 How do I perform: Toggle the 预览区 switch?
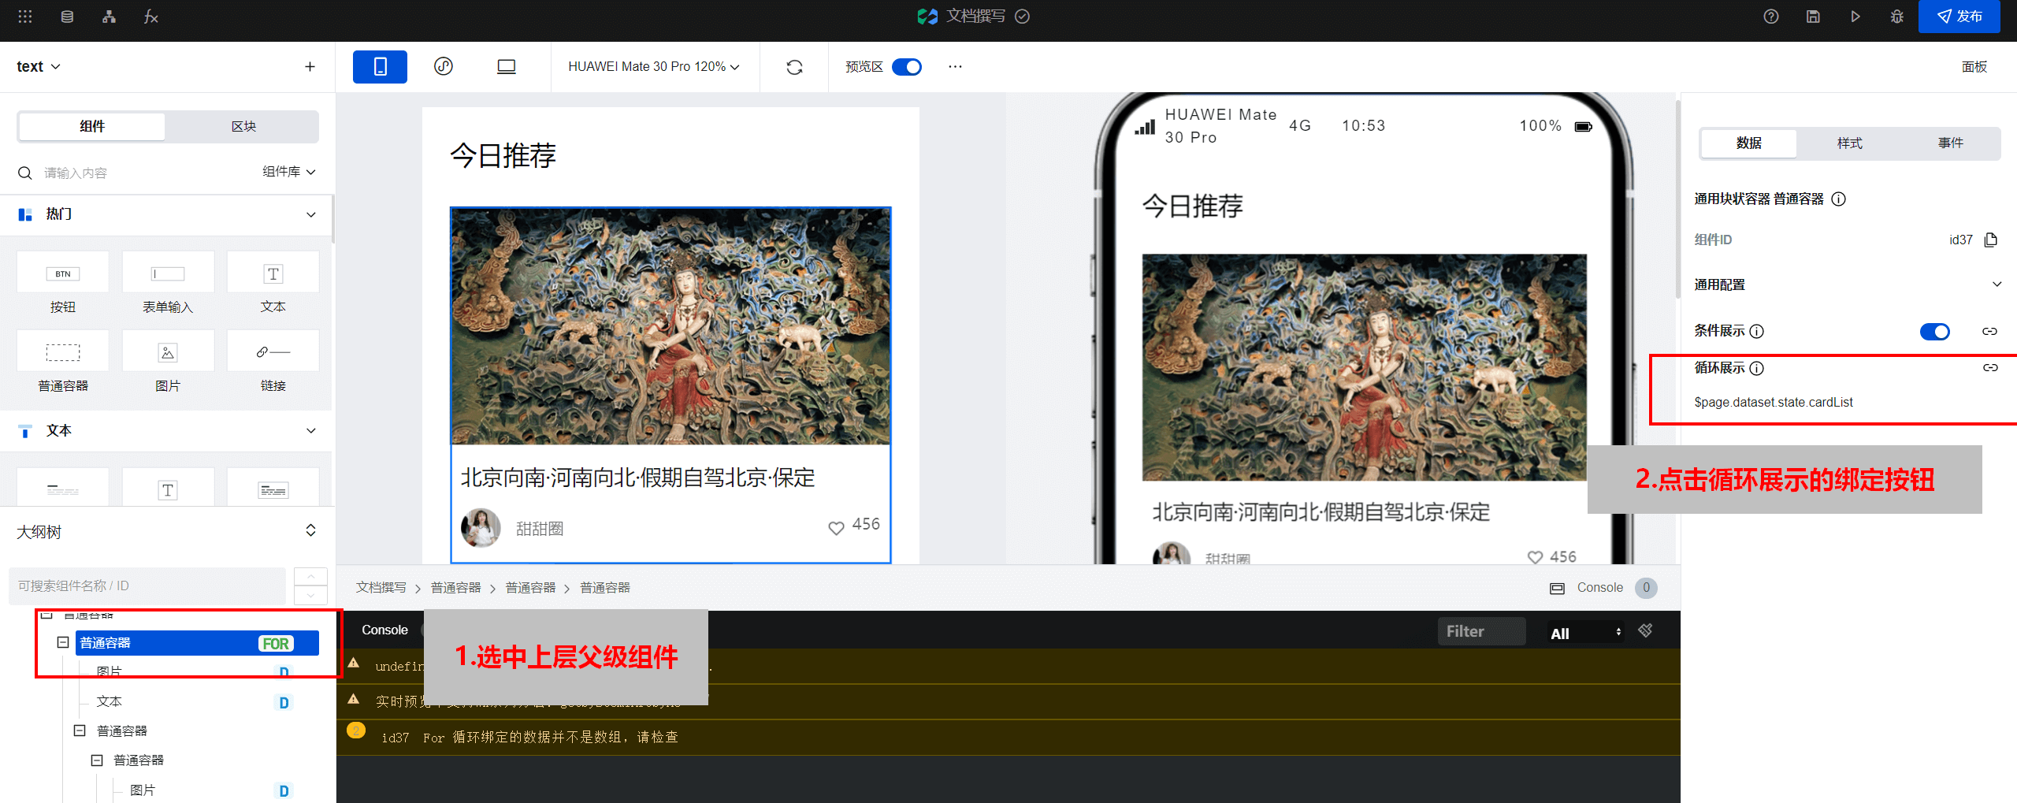(x=907, y=67)
